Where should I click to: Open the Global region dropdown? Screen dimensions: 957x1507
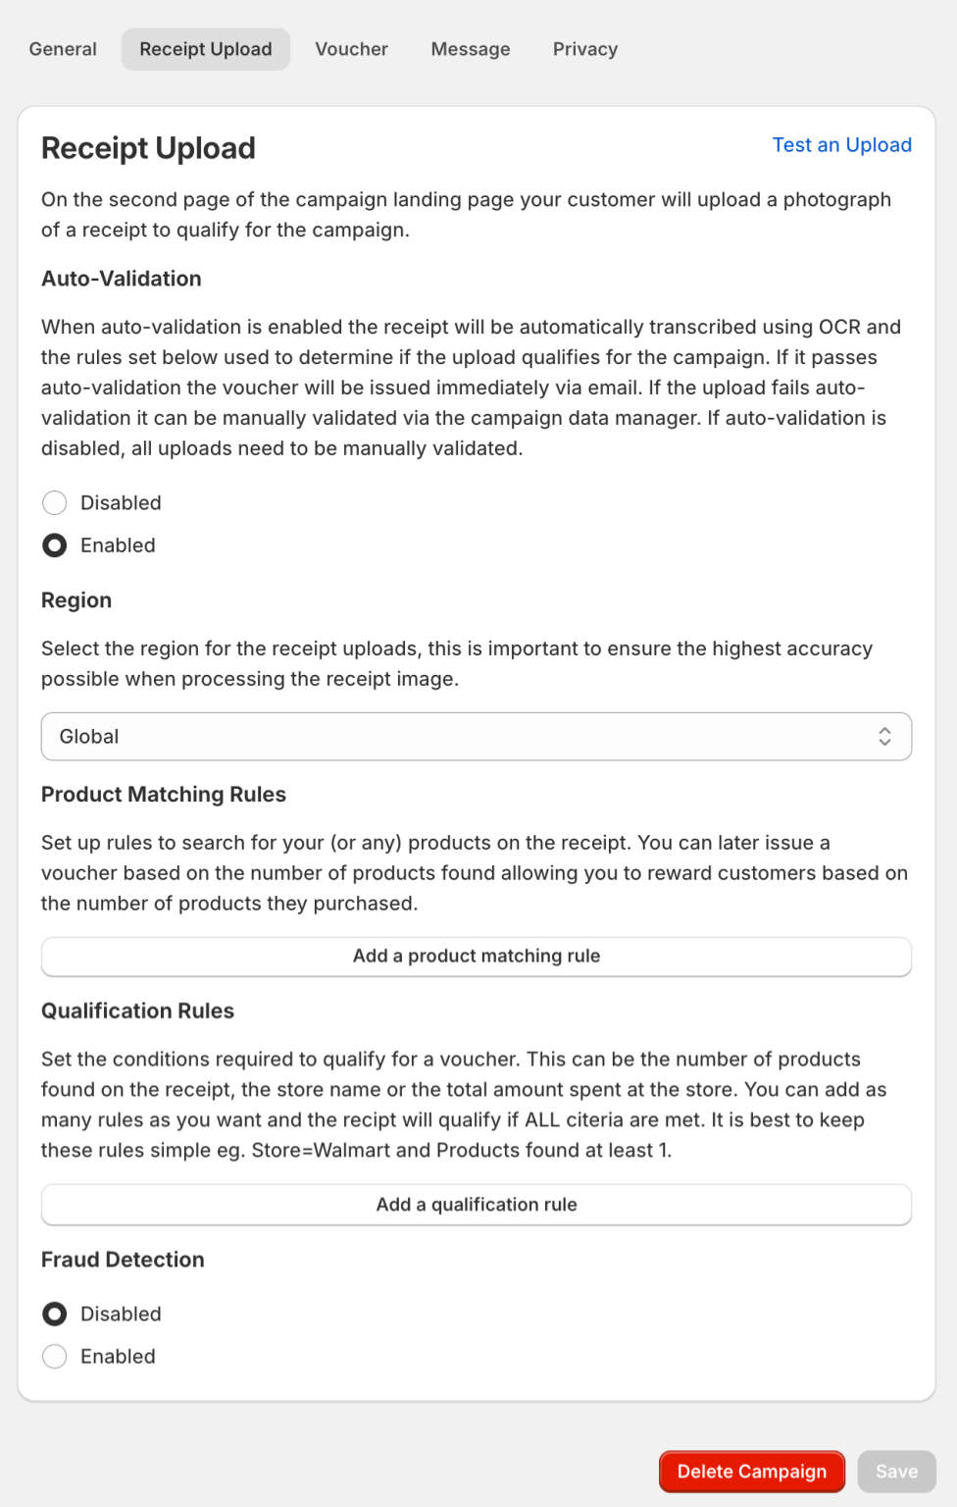pyautogui.click(x=477, y=737)
